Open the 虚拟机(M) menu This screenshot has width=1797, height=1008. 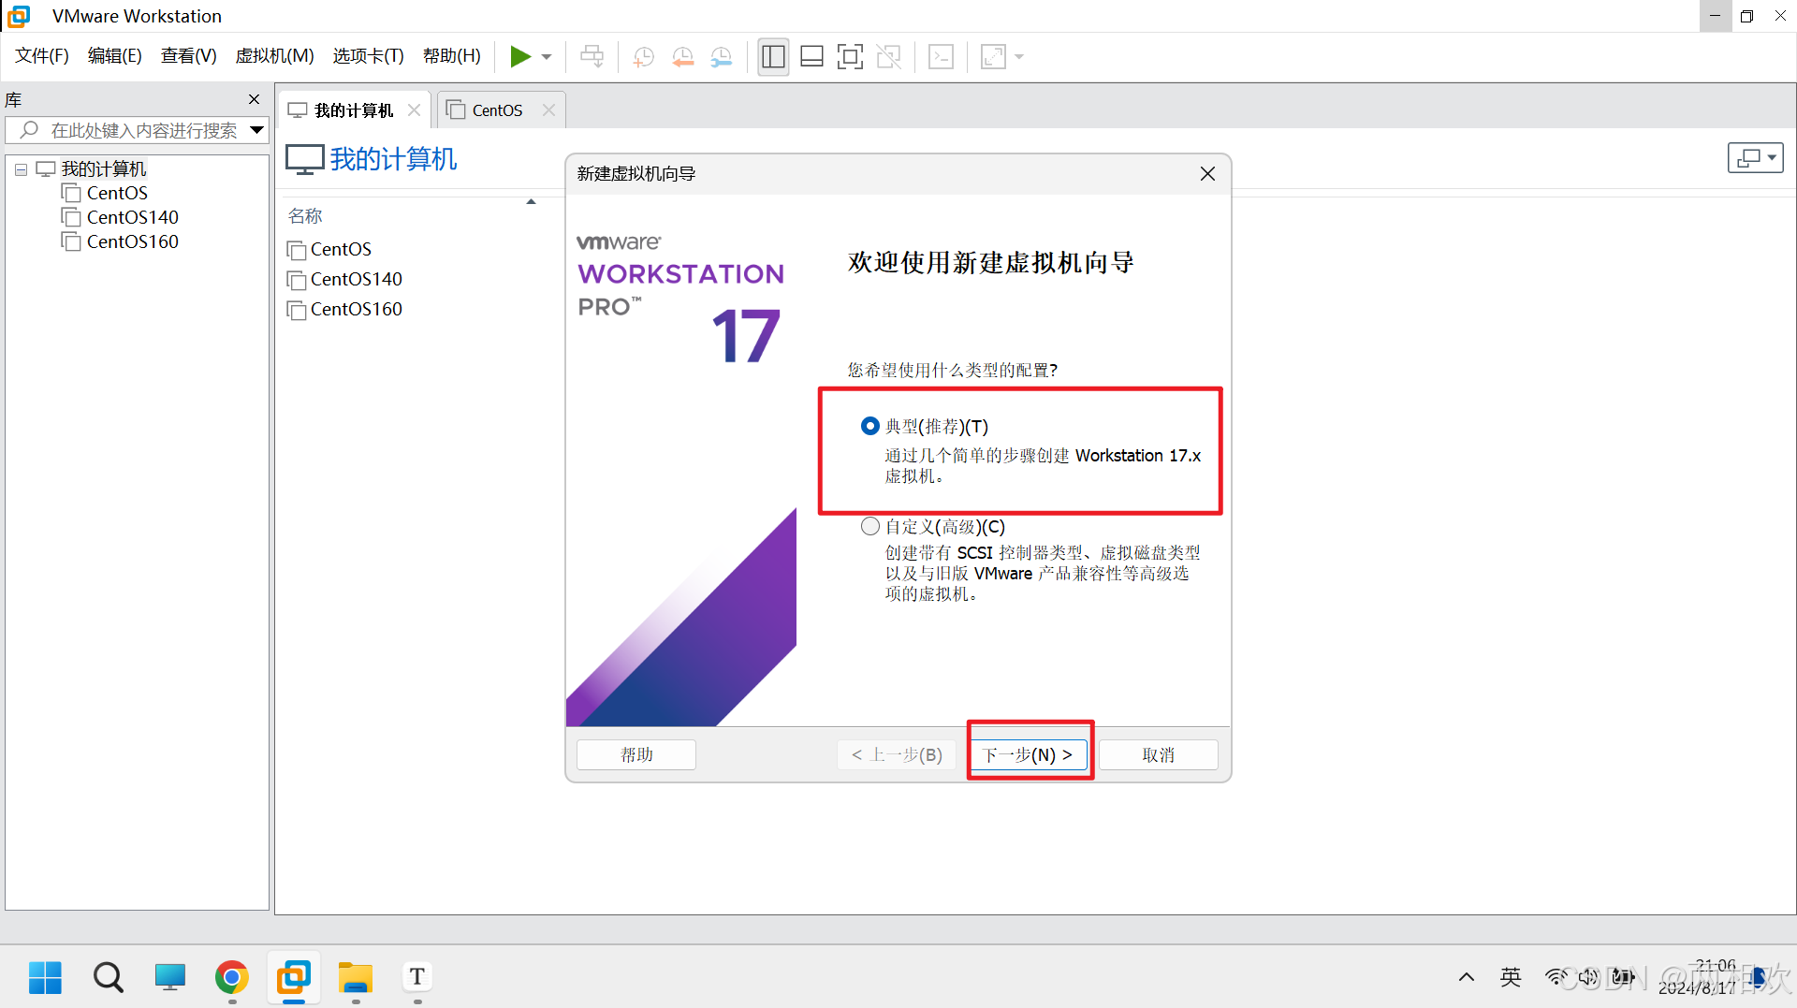pos(274,56)
